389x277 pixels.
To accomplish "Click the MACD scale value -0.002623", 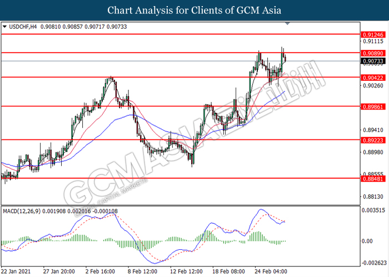I will point(373,263).
